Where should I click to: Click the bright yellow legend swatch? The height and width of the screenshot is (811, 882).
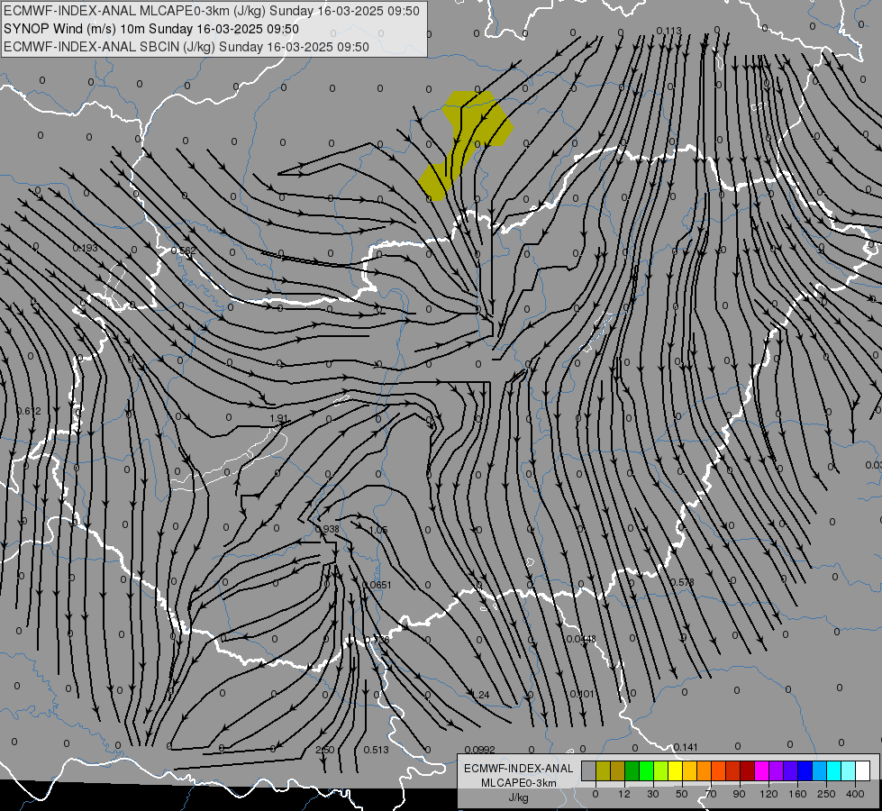[x=675, y=771]
